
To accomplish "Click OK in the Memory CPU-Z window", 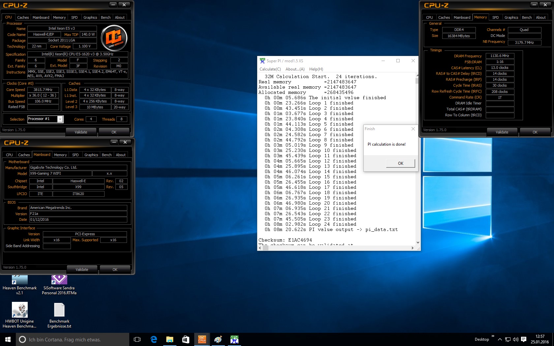I will 535,132.
